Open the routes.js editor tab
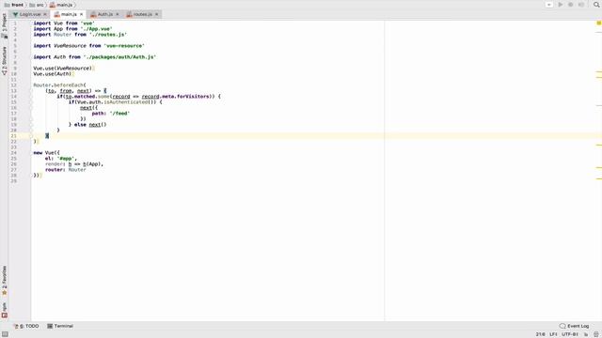602x338 pixels. 142,14
